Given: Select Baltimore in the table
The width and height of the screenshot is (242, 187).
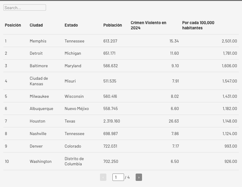Looking at the screenshot, I should click(39, 66).
